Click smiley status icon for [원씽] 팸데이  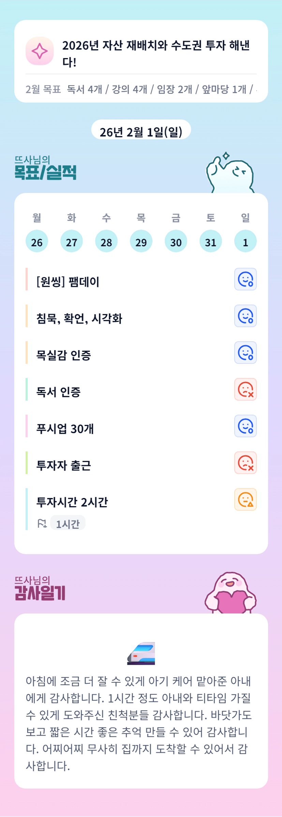point(245,279)
